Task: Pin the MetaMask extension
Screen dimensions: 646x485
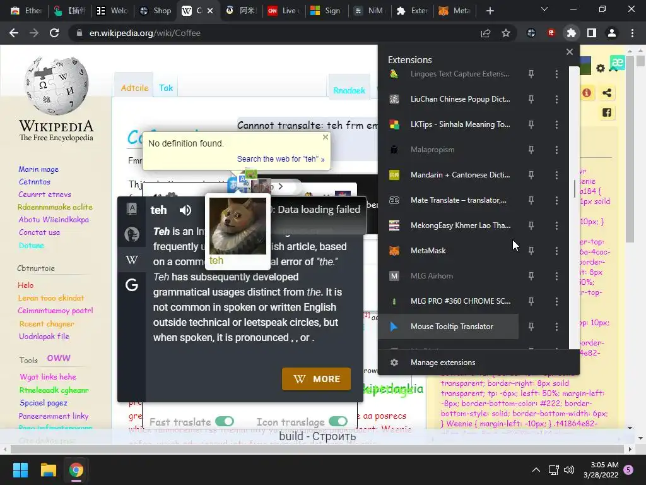Action: point(531,251)
